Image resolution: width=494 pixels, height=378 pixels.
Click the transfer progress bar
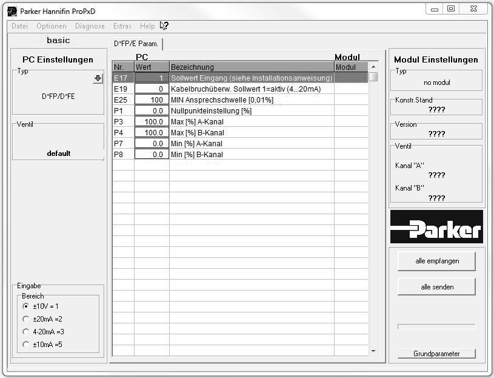436,326
